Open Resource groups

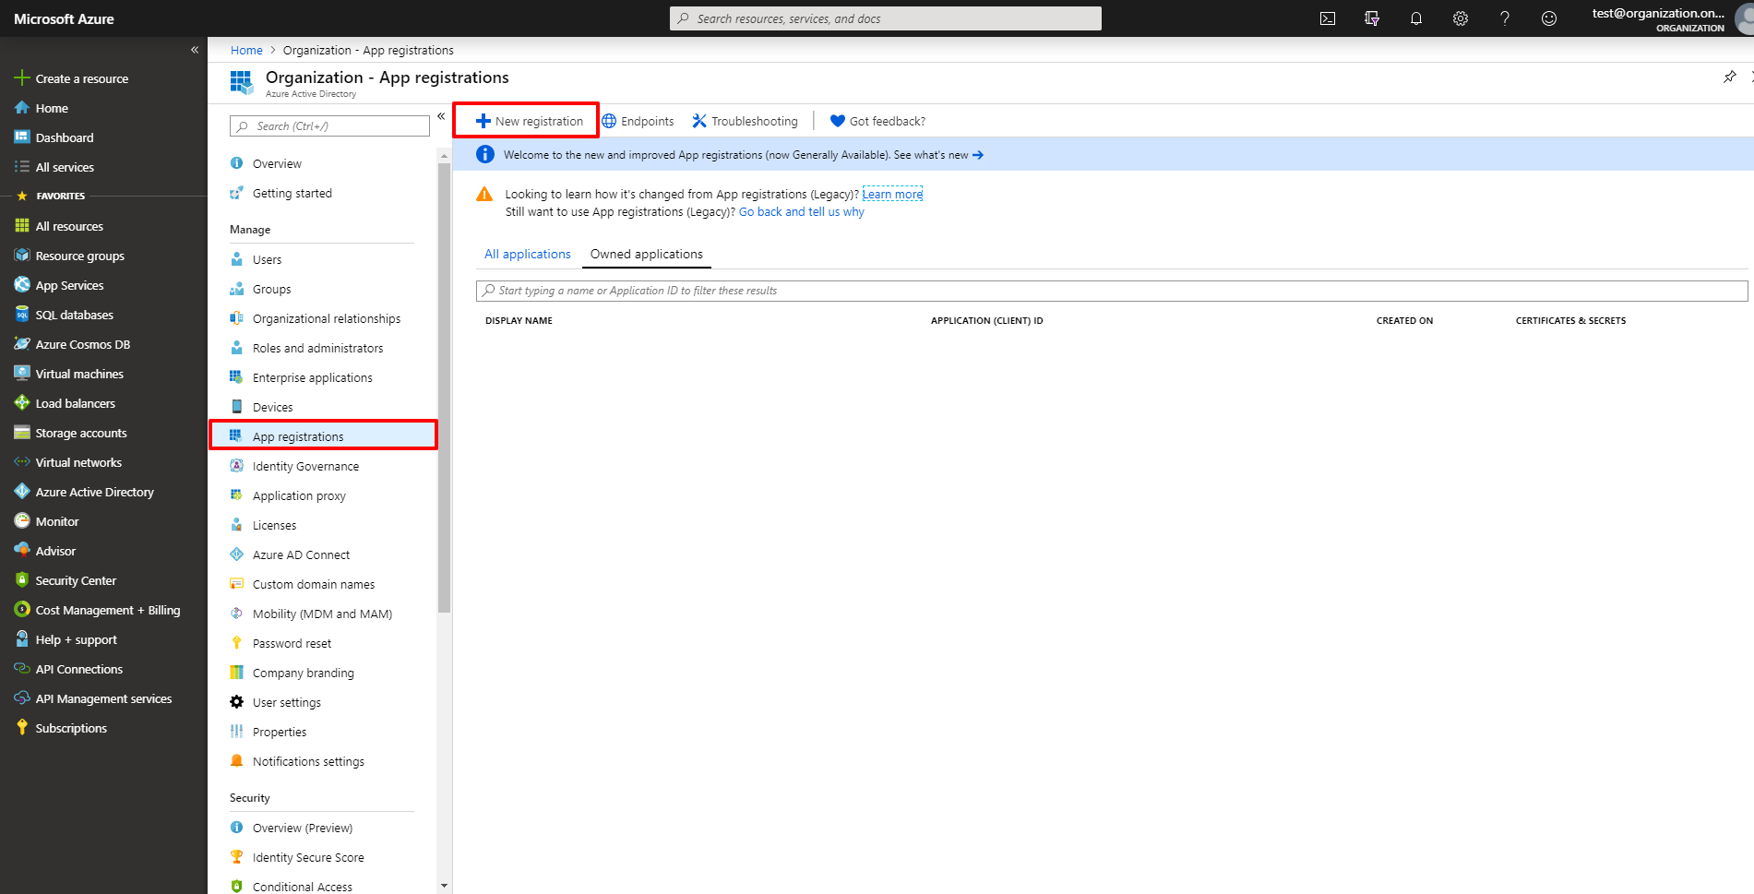[x=69, y=256]
